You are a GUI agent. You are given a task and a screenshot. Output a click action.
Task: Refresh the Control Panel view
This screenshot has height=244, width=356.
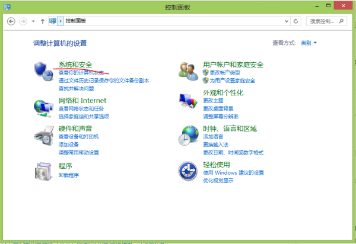(295, 21)
